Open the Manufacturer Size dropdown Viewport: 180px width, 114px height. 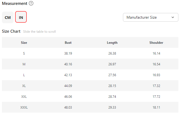click(150, 17)
